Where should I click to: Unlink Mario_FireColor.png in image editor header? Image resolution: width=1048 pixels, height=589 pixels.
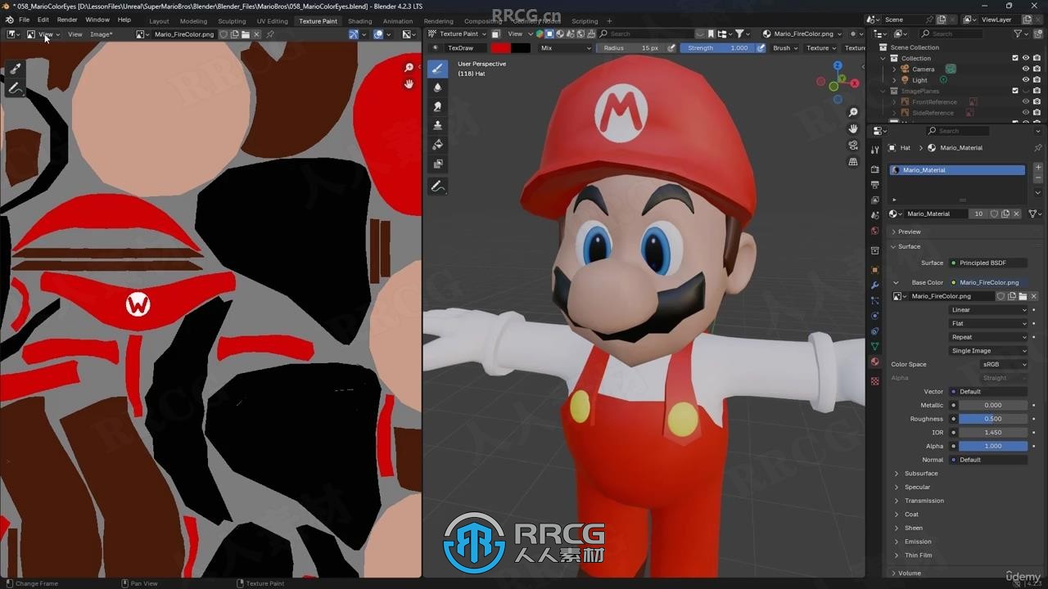pos(256,34)
